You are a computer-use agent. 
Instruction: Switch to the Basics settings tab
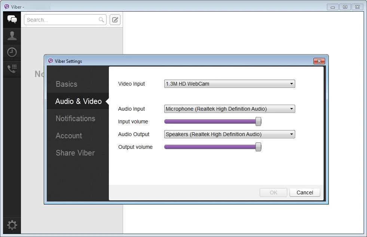tap(67, 84)
